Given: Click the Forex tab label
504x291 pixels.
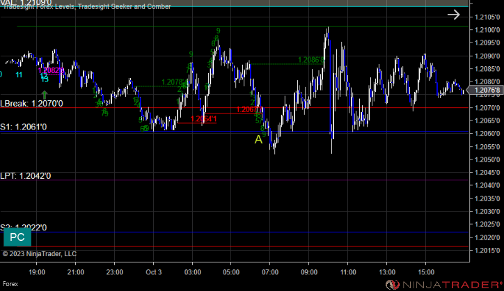Looking at the screenshot, I should point(10,284).
